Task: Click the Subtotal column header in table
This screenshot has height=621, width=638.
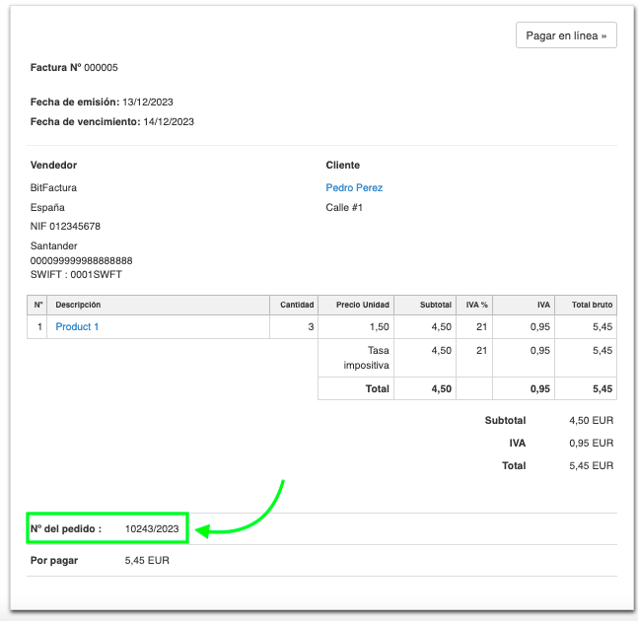Action: click(x=435, y=305)
